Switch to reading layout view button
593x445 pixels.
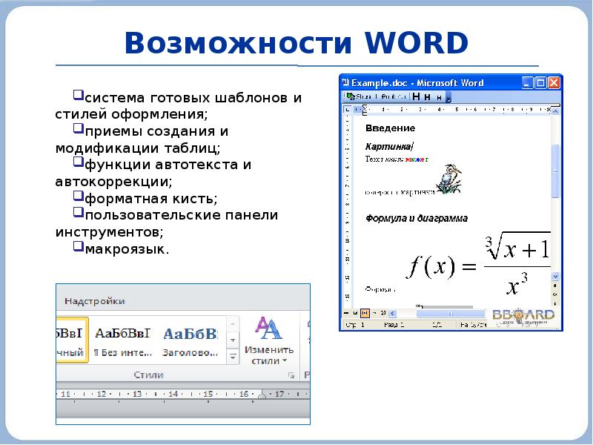(383, 313)
